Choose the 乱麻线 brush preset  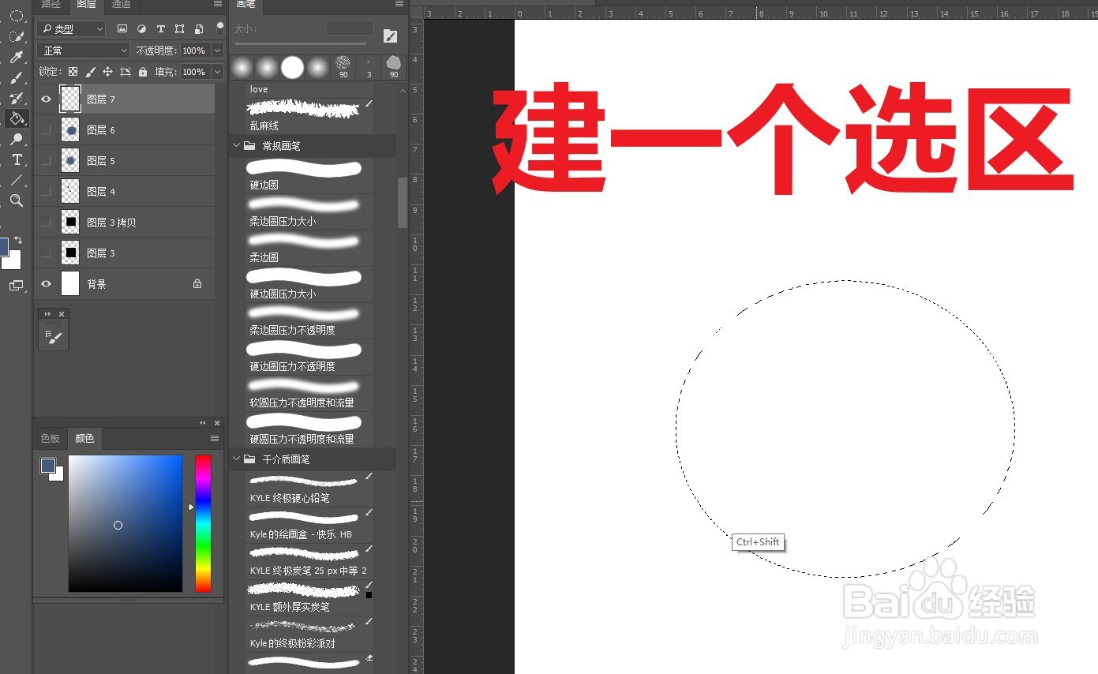[x=309, y=115]
